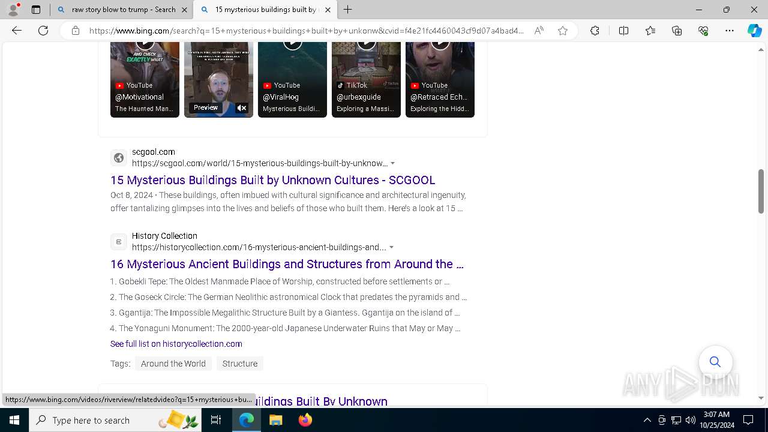The width and height of the screenshot is (768, 432).
Task: Open Task View on taskbar
Action: pos(216,420)
